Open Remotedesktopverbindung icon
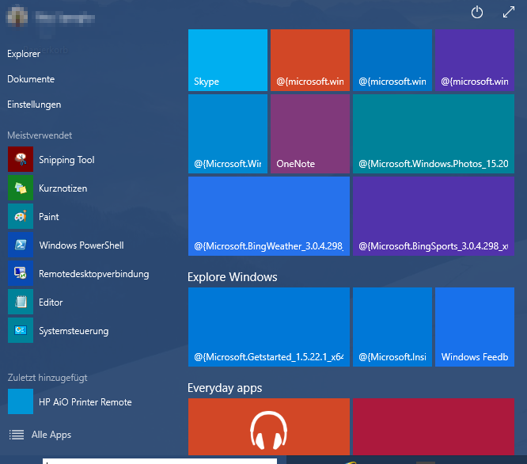 21,273
